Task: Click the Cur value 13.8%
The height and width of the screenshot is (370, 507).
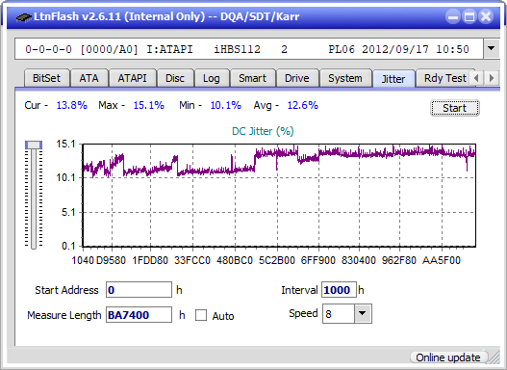Action: pyautogui.click(x=72, y=105)
